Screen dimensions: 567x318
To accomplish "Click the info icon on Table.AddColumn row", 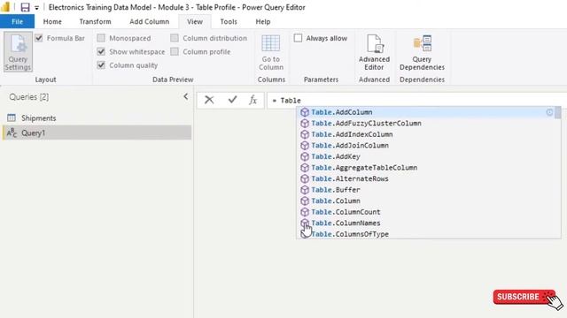I will [x=549, y=112].
